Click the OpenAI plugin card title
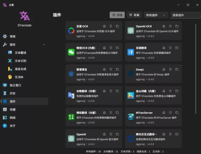The image size is (201, 154). [x=81, y=134]
